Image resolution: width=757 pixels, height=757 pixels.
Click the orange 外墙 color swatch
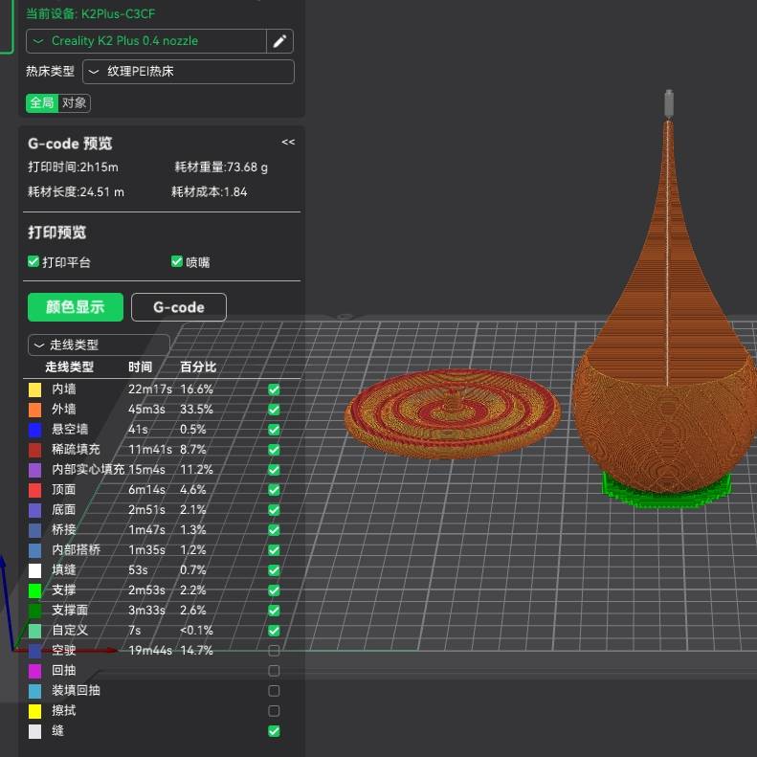[x=34, y=410]
